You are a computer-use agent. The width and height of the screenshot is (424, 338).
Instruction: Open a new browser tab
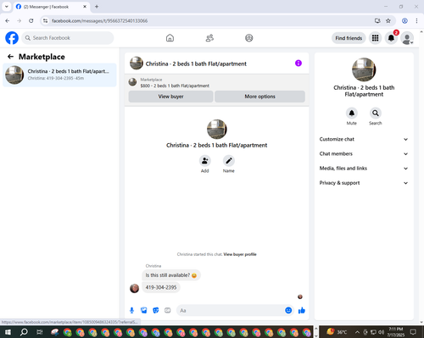(97, 7)
